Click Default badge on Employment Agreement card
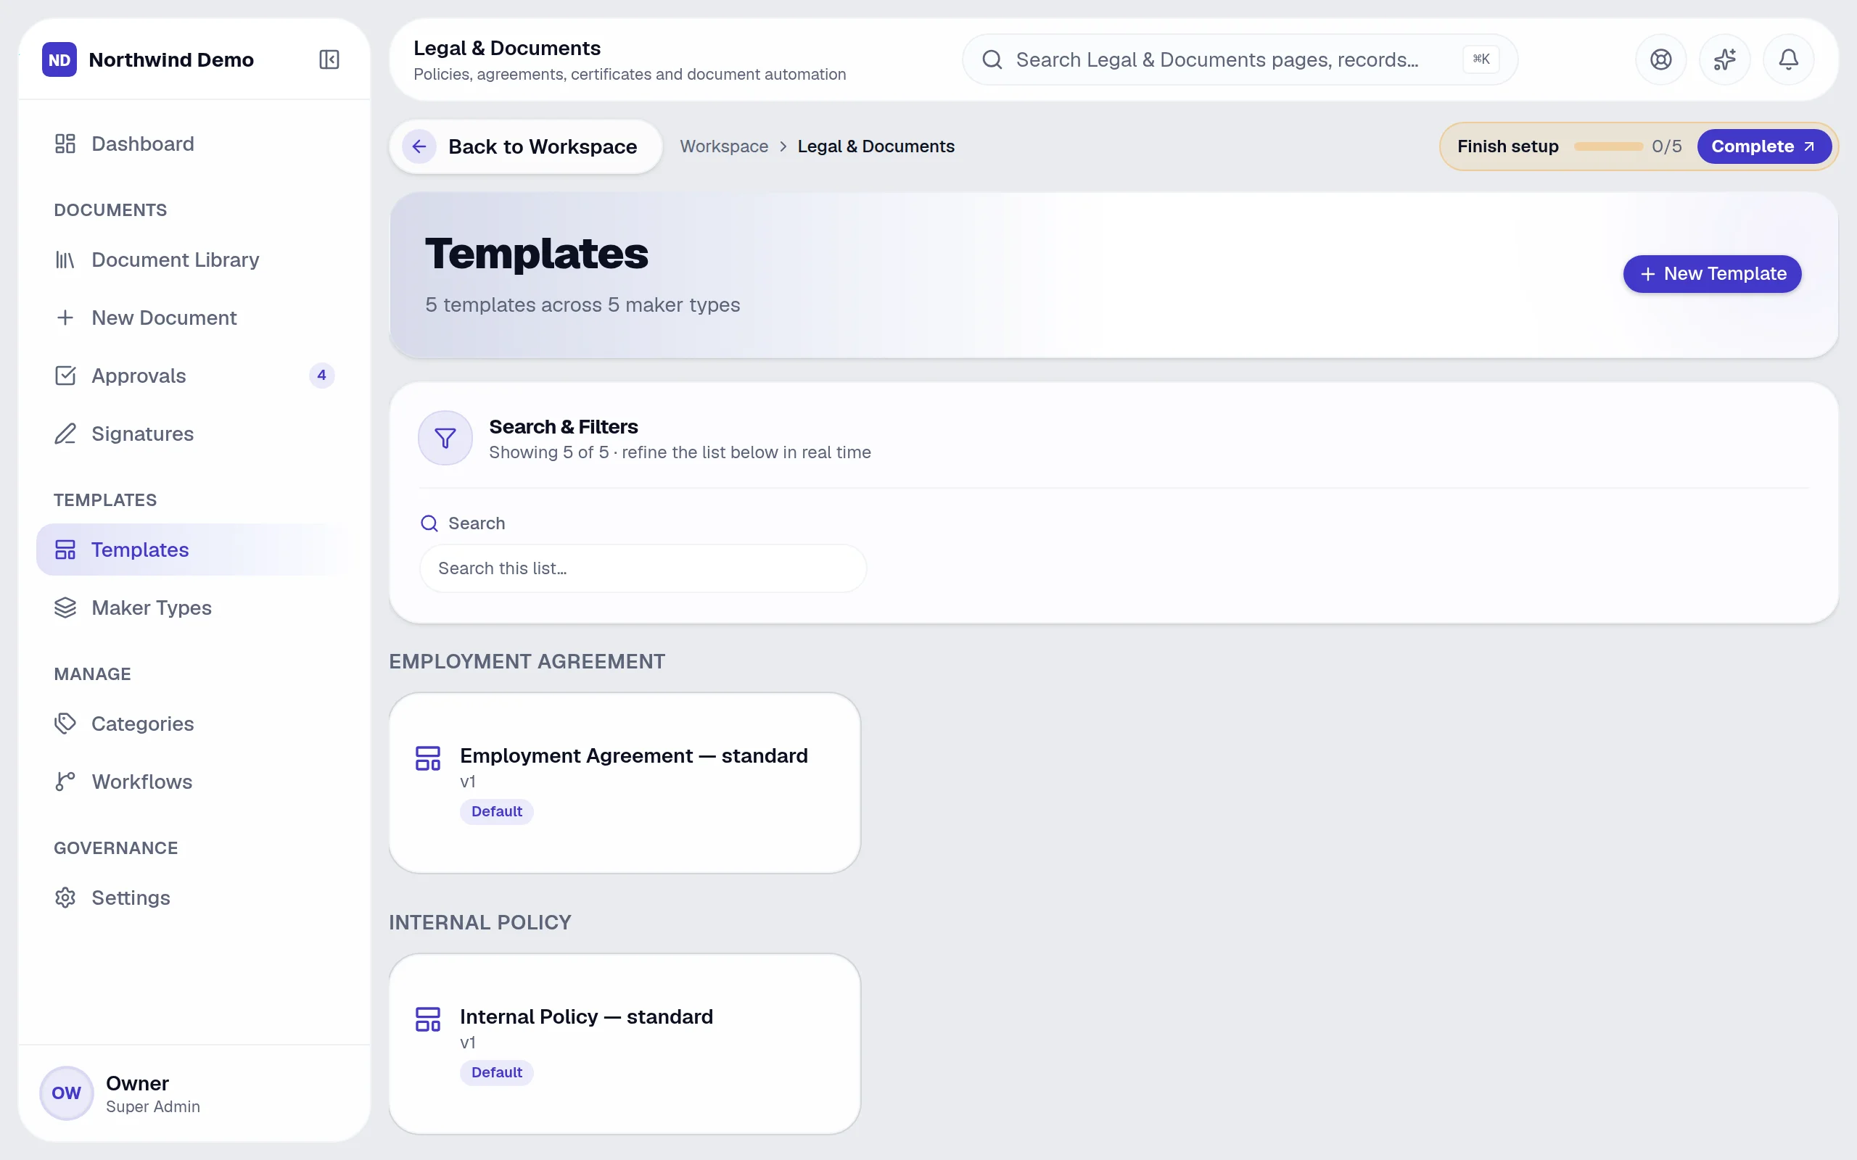The height and width of the screenshot is (1160, 1857). click(496, 812)
